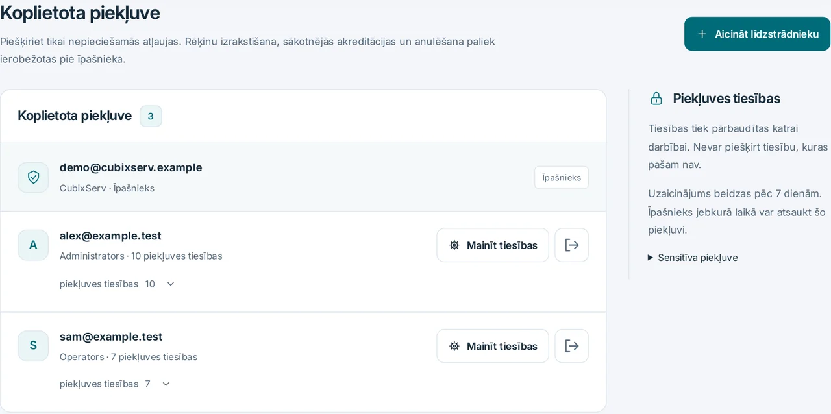Click 'Administrators · 10 piekļuves tiesības' text

tap(141, 256)
